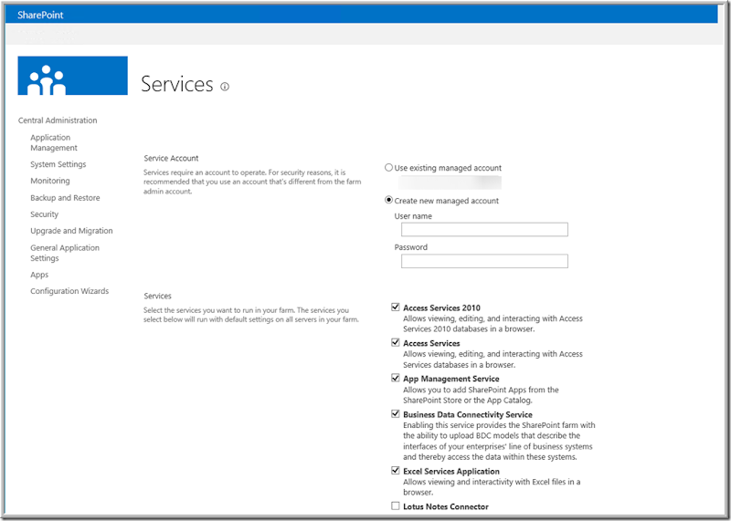The image size is (731, 521).
Task: Click the Access Services 2010 label text
Action: pos(442,307)
